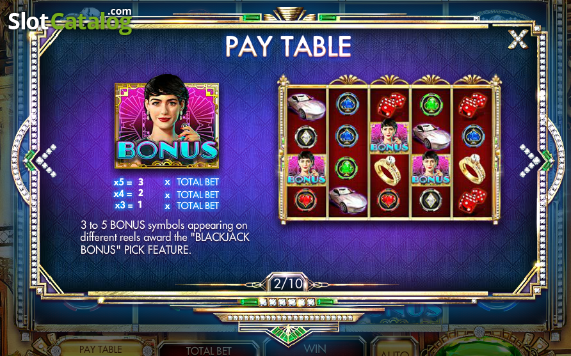Select the gold ring in reel three
This screenshot has height=356, width=571.
point(388,169)
